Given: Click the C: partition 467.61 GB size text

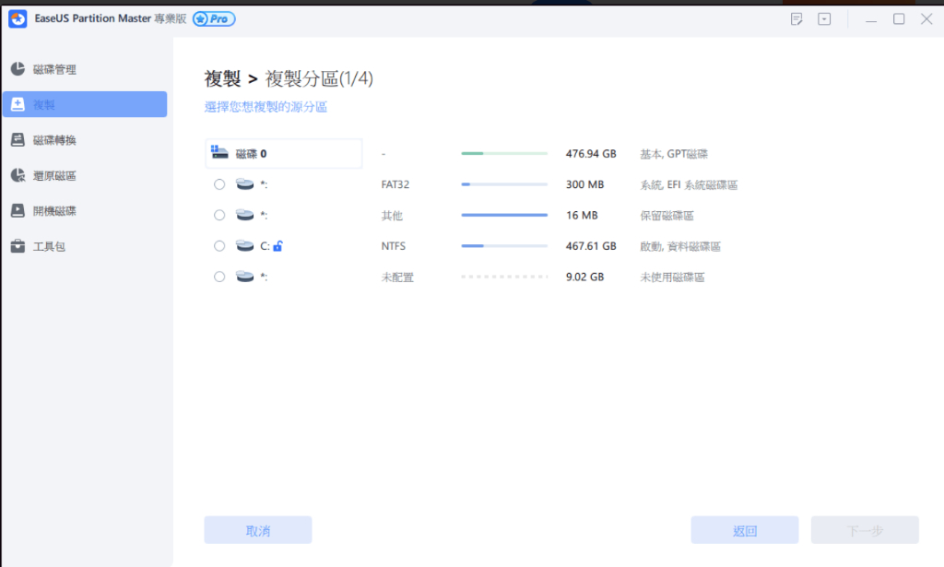Looking at the screenshot, I should click(x=591, y=246).
